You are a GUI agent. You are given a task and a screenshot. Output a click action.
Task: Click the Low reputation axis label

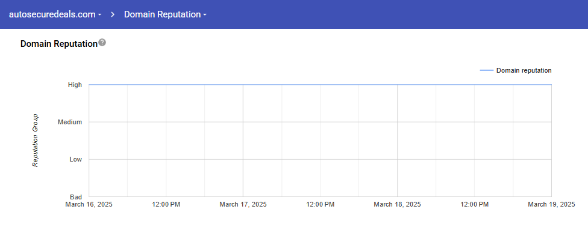pos(75,159)
